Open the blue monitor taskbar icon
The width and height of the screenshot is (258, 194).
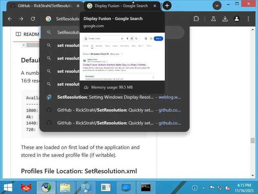point(126,188)
